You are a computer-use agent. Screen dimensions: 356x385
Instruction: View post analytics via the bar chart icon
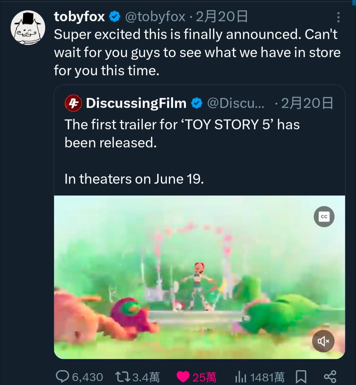point(241,376)
